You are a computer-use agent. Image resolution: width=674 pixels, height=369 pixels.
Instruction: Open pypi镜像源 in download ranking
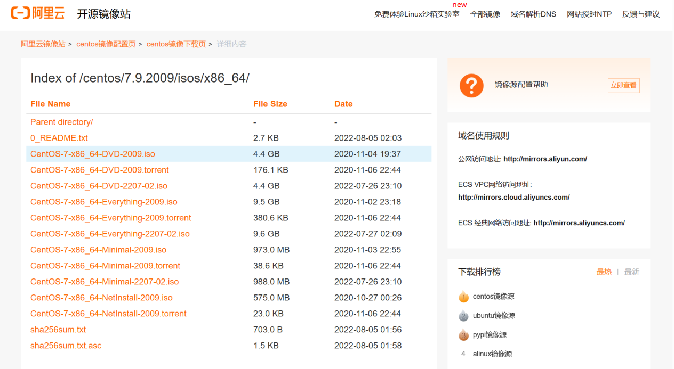coord(490,335)
